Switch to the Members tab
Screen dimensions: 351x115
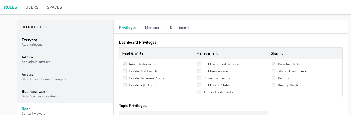coord(153,28)
